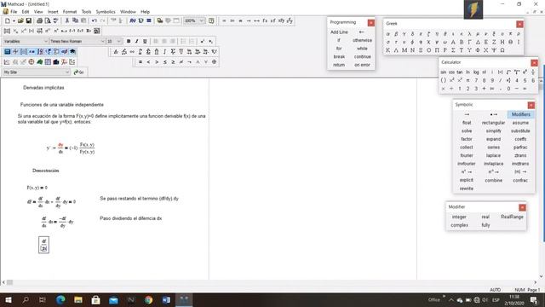Open the font size dropdown
This screenshot has width=545, height=307.
(119, 42)
